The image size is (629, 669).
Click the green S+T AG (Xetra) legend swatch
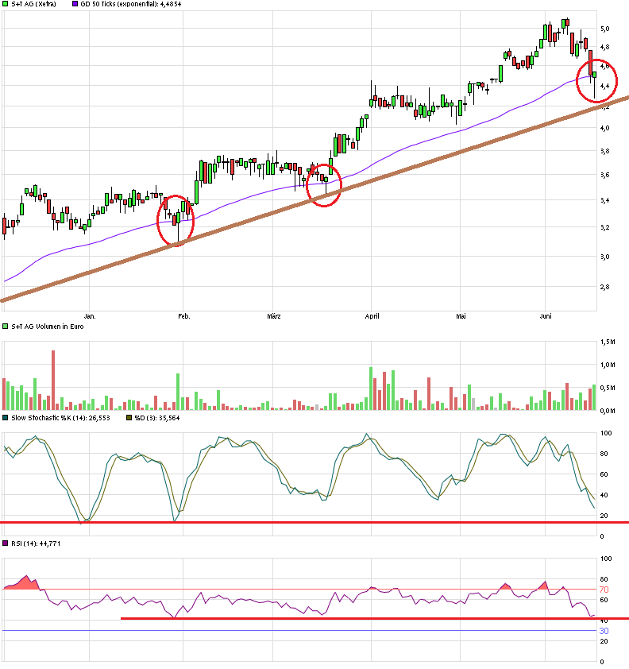click(6, 4)
